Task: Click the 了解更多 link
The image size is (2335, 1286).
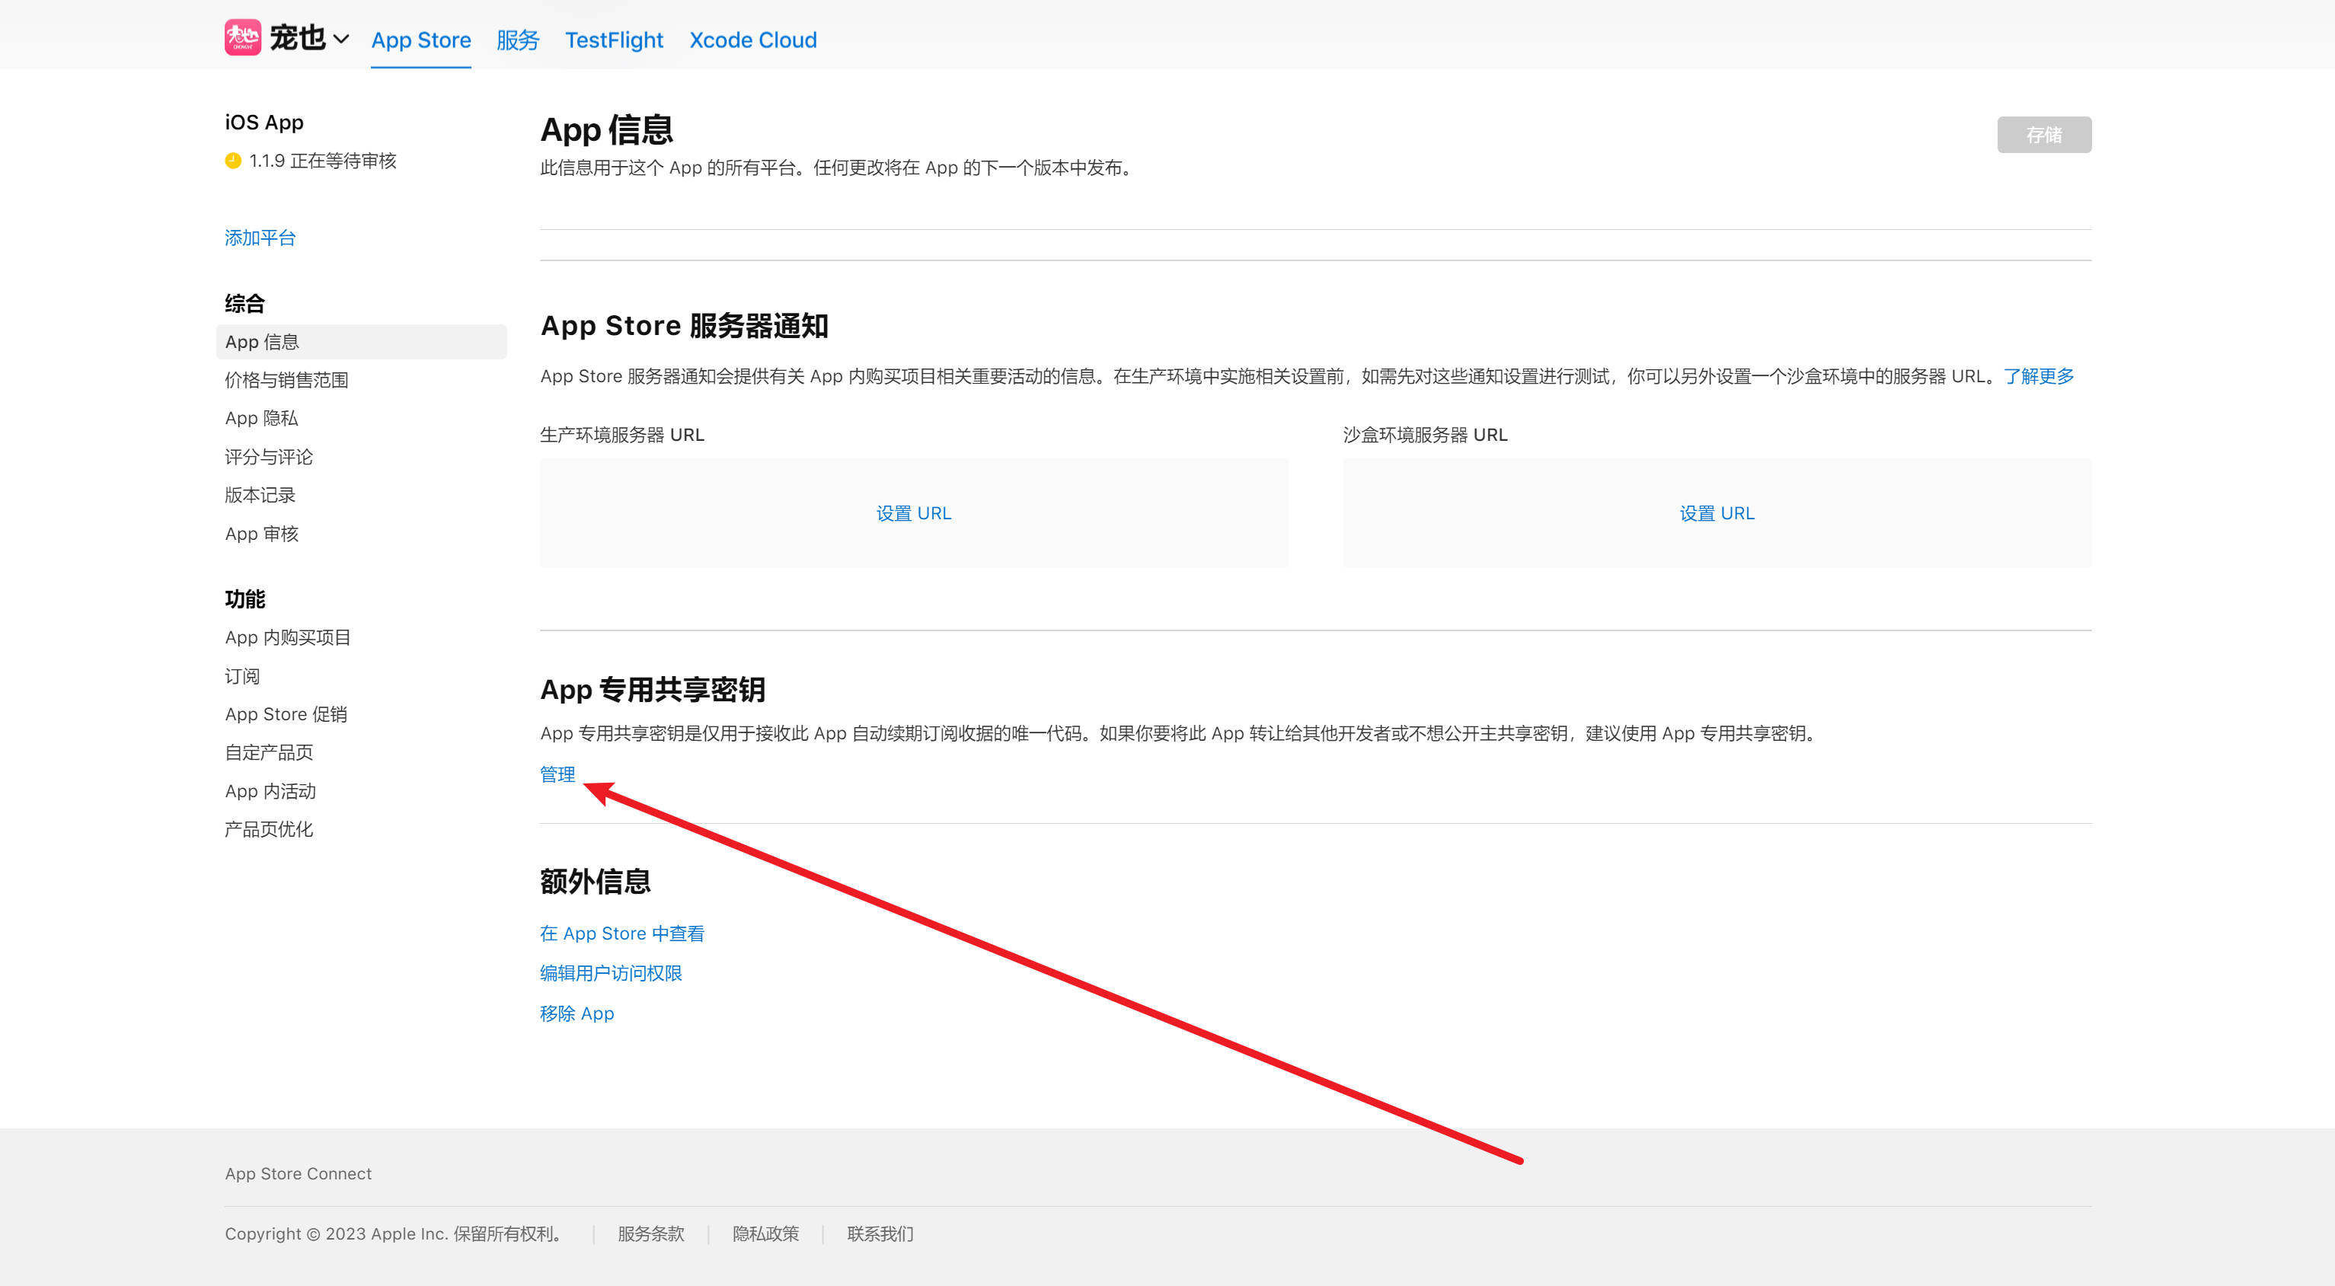Action: tap(2038, 377)
